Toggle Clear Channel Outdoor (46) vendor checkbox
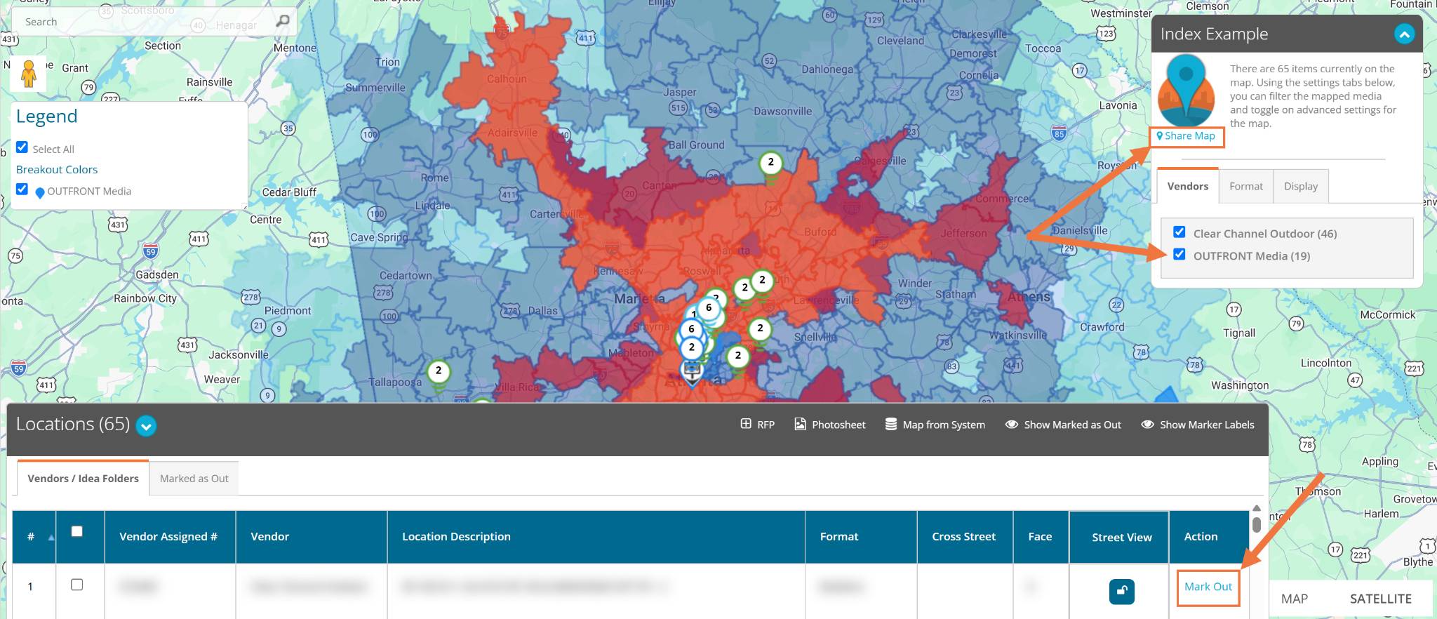 (x=1179, y=232)
